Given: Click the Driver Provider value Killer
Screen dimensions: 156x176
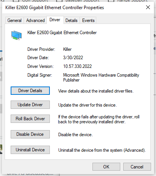Looking at the screenshot, I should [67, 49].
